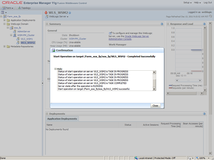Click the Log Out link
Image resolution: width=214 pixels, height=160 pixels.
tap(209, 3)
